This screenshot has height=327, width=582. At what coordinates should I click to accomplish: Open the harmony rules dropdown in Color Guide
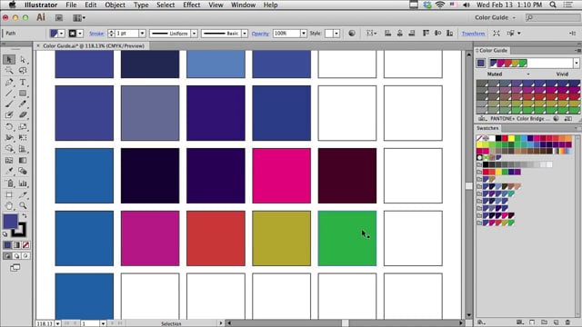tap(577, 63)
